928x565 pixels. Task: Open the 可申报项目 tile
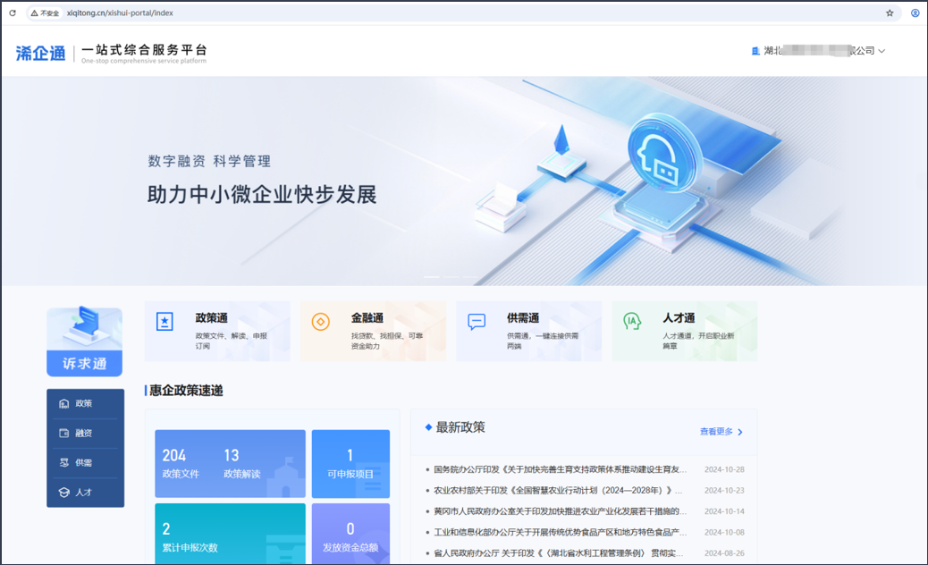click(x=351, y=464)
